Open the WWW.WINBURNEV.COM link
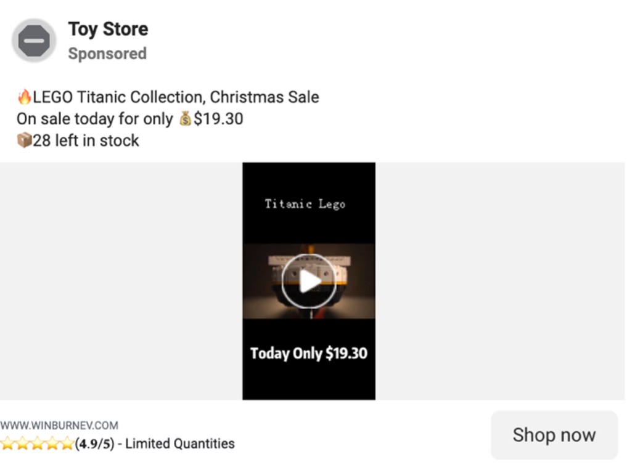Image resolution: width=627 pixels, height=470 pixels. point(59,425)
